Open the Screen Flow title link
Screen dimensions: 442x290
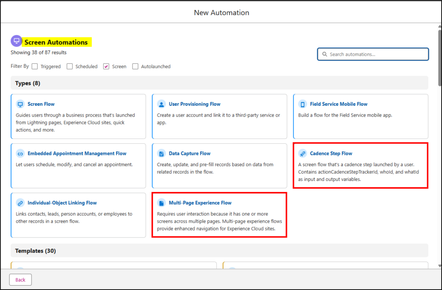pos(41,104)
